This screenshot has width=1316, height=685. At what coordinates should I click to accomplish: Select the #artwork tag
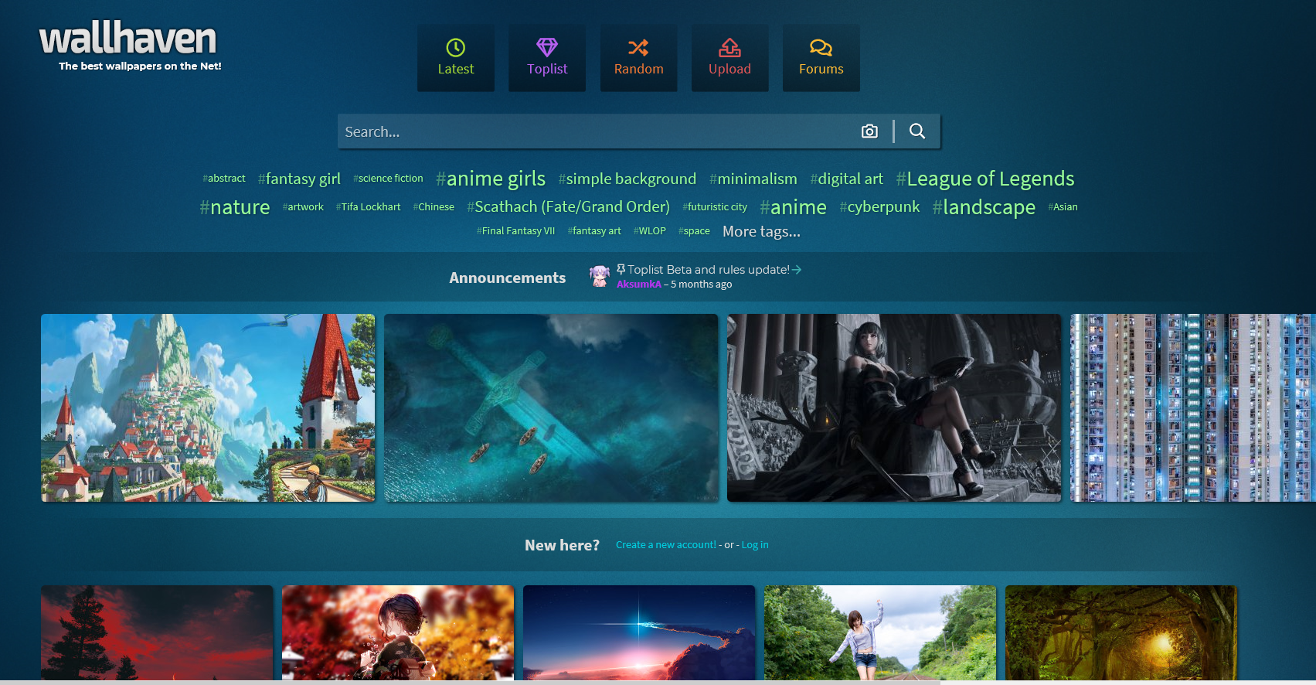pyautogui.click(x=303, y=207)
